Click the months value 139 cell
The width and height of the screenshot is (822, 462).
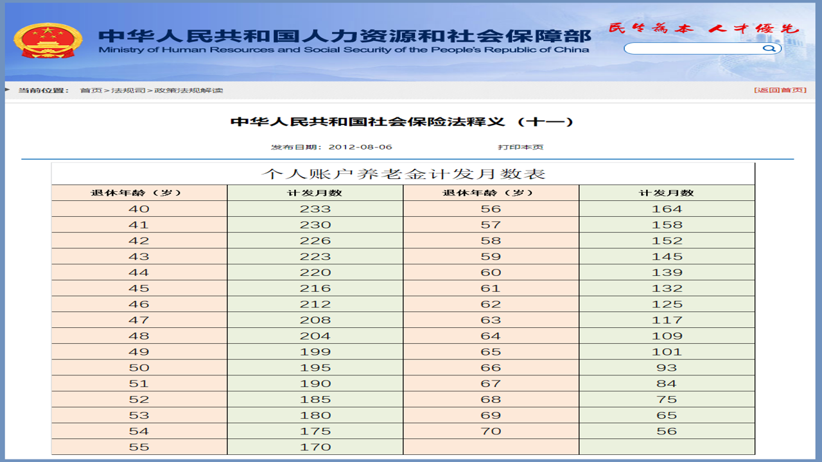click(x=667, y=272)
